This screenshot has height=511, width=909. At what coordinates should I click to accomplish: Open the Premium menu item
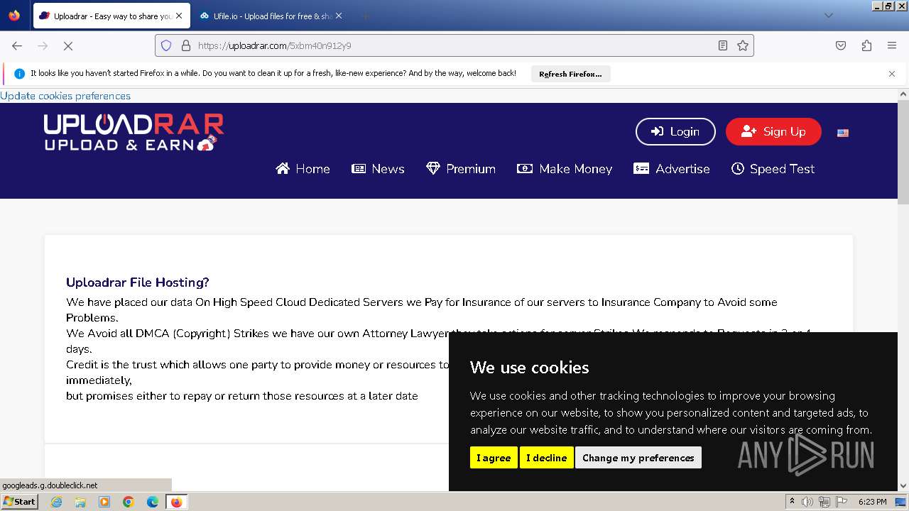tap(461, 169)
